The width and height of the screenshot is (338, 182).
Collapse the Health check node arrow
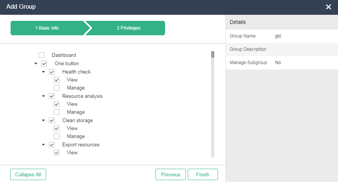(x=43, y=72)
